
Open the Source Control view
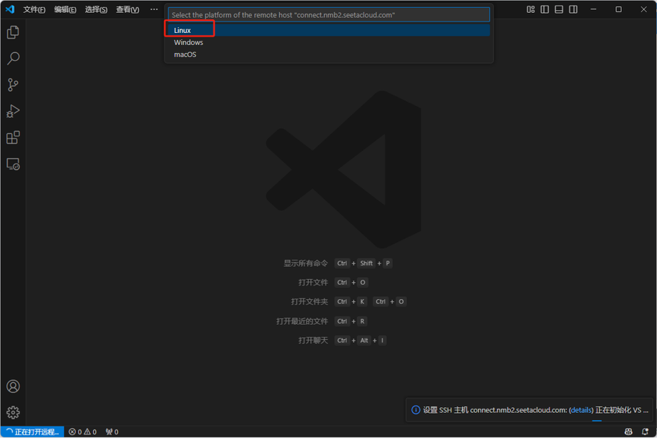click(13, 84)
